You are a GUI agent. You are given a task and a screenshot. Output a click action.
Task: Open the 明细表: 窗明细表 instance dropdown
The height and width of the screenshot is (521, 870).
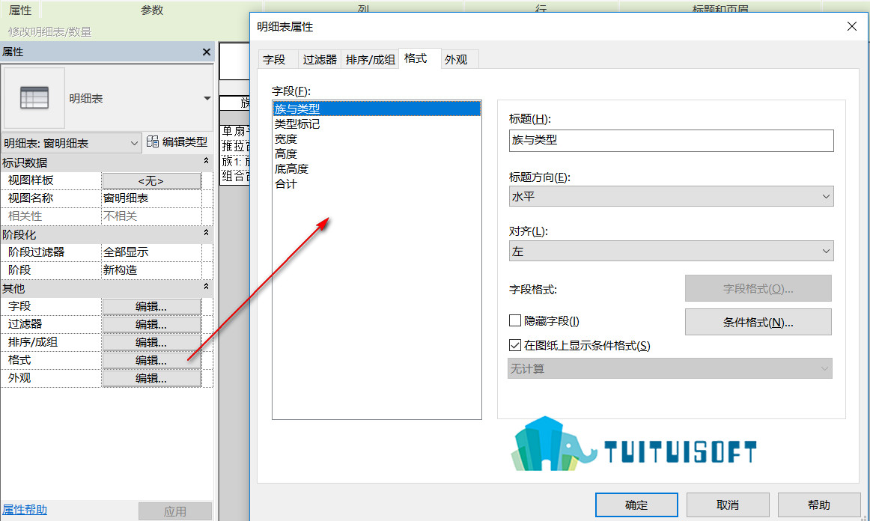71,143
